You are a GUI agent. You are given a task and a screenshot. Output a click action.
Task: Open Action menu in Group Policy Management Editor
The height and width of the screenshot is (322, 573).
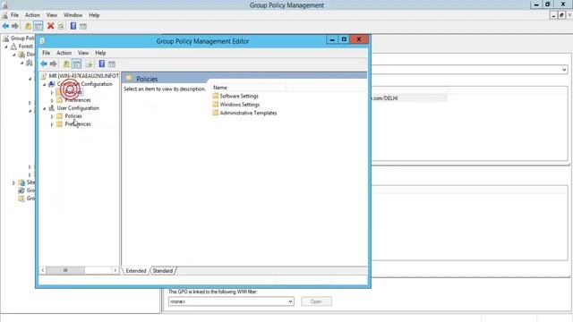click(x=64, y=53)
